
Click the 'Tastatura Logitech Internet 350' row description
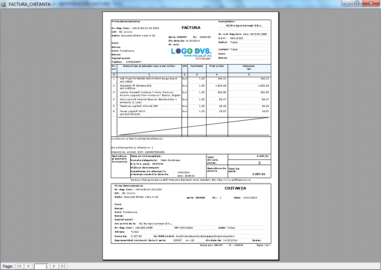(139, 106)
